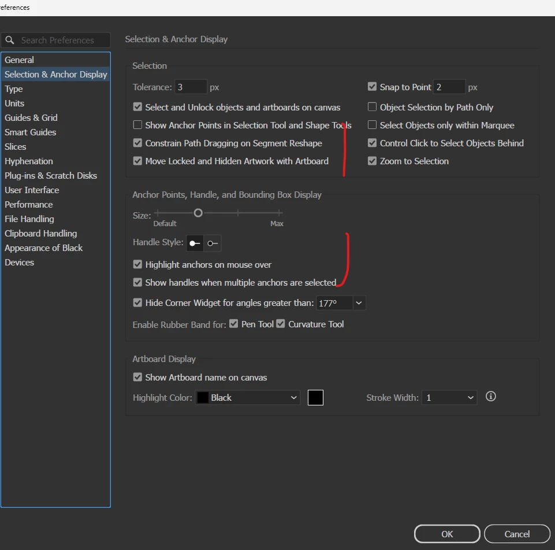
Task: Toggle Hide Corner Widget checkbox
Action: point(137,302)
